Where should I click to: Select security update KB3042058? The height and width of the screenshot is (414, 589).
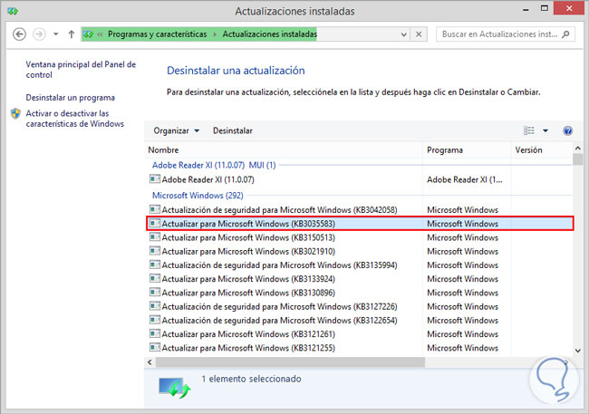tap(359, 209)
